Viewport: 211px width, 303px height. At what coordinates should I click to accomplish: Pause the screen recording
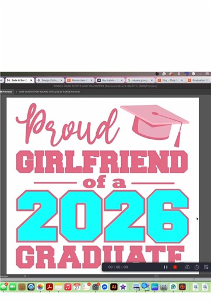(166, 267)
